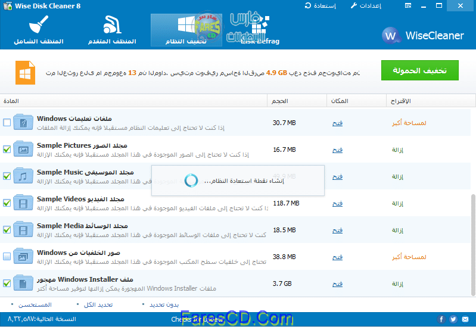Click the Suggestion (الإقتراح) column header

point(431,101)
